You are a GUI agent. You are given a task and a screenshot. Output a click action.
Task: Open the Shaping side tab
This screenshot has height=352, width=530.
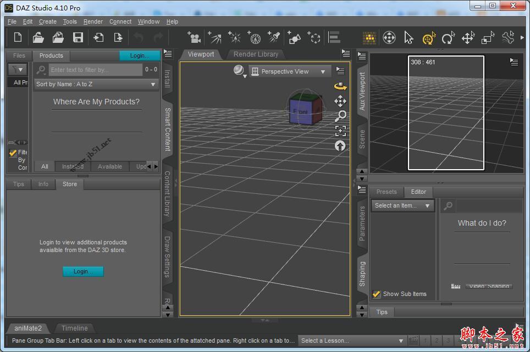point(362,274)
